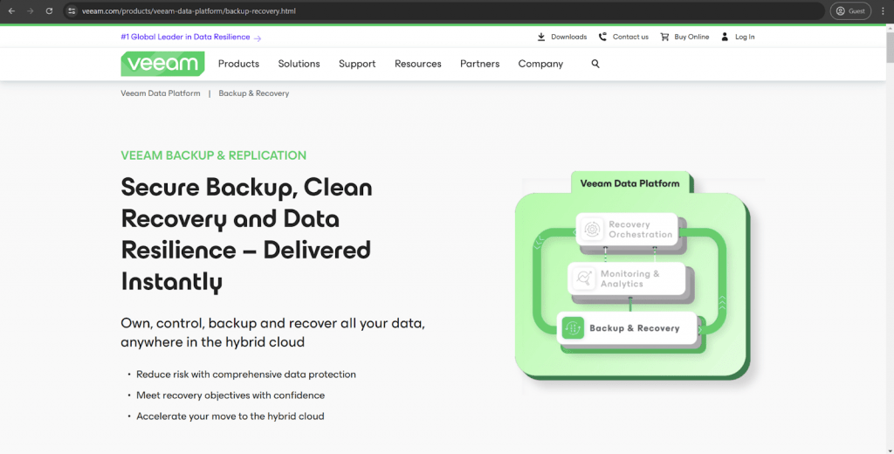
Task: Click the Log In person icon
Action: (725, 37)
